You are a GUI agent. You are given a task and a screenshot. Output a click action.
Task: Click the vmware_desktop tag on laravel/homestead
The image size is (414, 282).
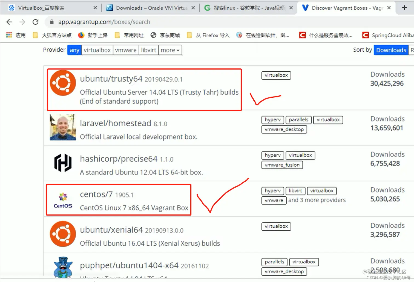[284, 129]
